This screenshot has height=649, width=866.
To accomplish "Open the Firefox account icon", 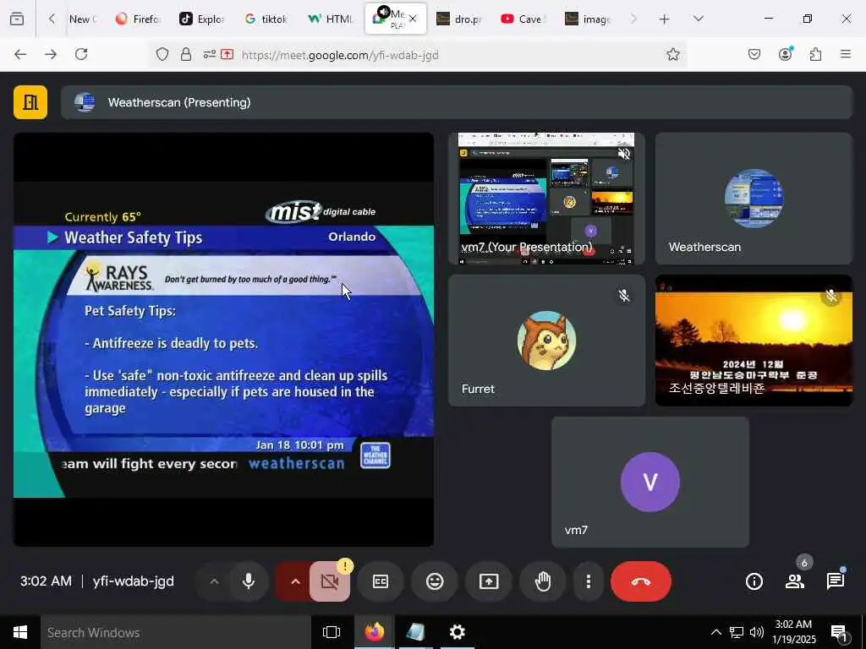I will coord(785,54).
